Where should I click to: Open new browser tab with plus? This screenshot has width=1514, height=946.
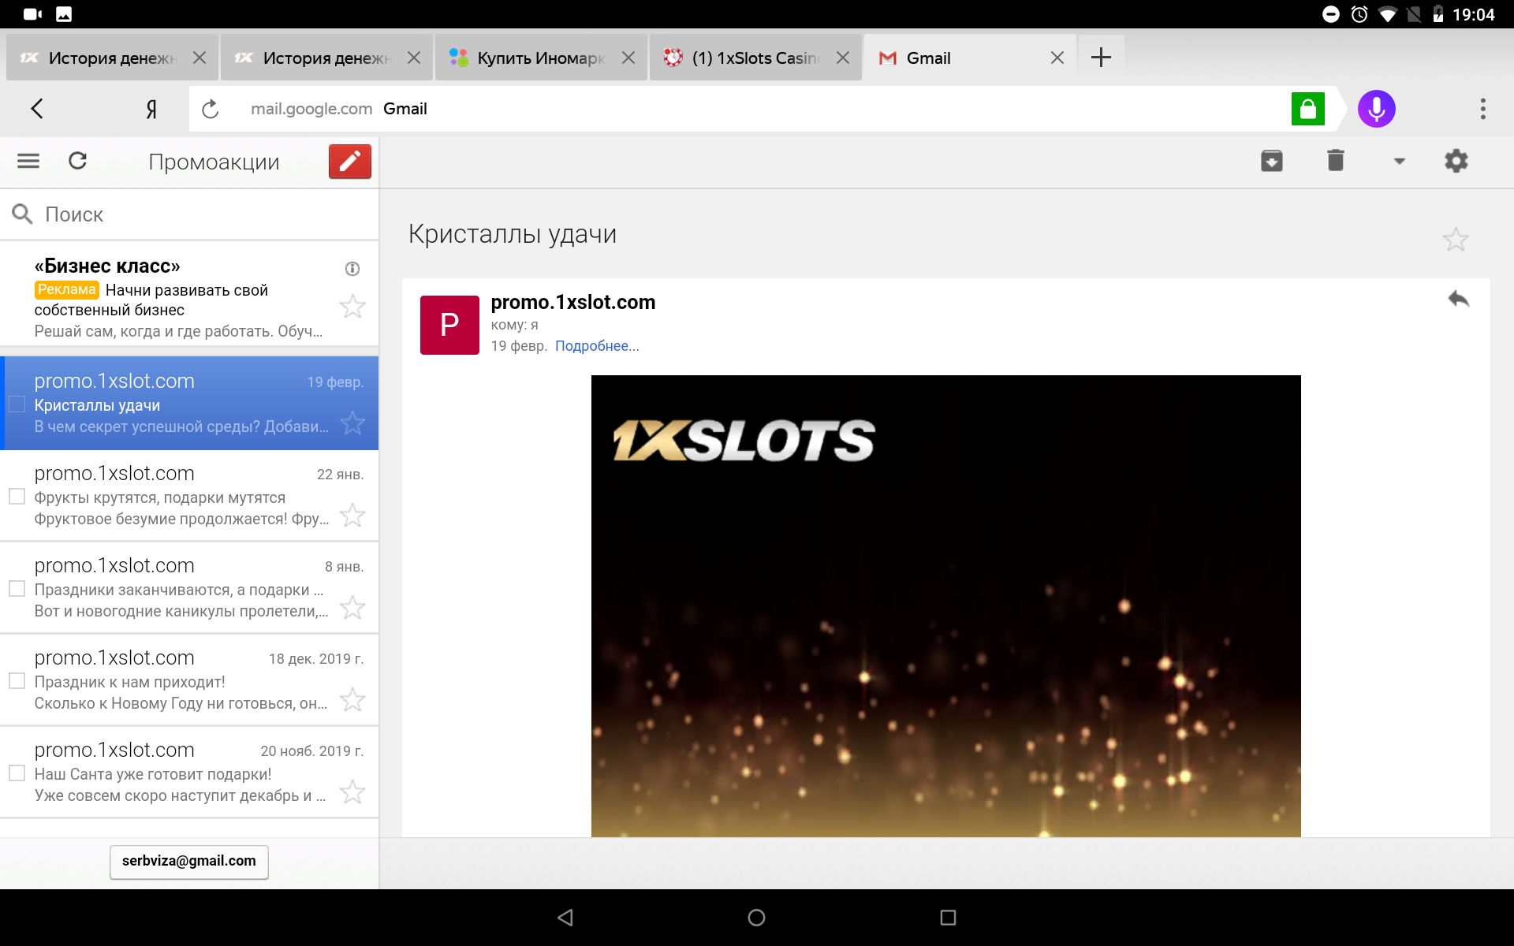pyautogui.click(x=1101, y=58)
